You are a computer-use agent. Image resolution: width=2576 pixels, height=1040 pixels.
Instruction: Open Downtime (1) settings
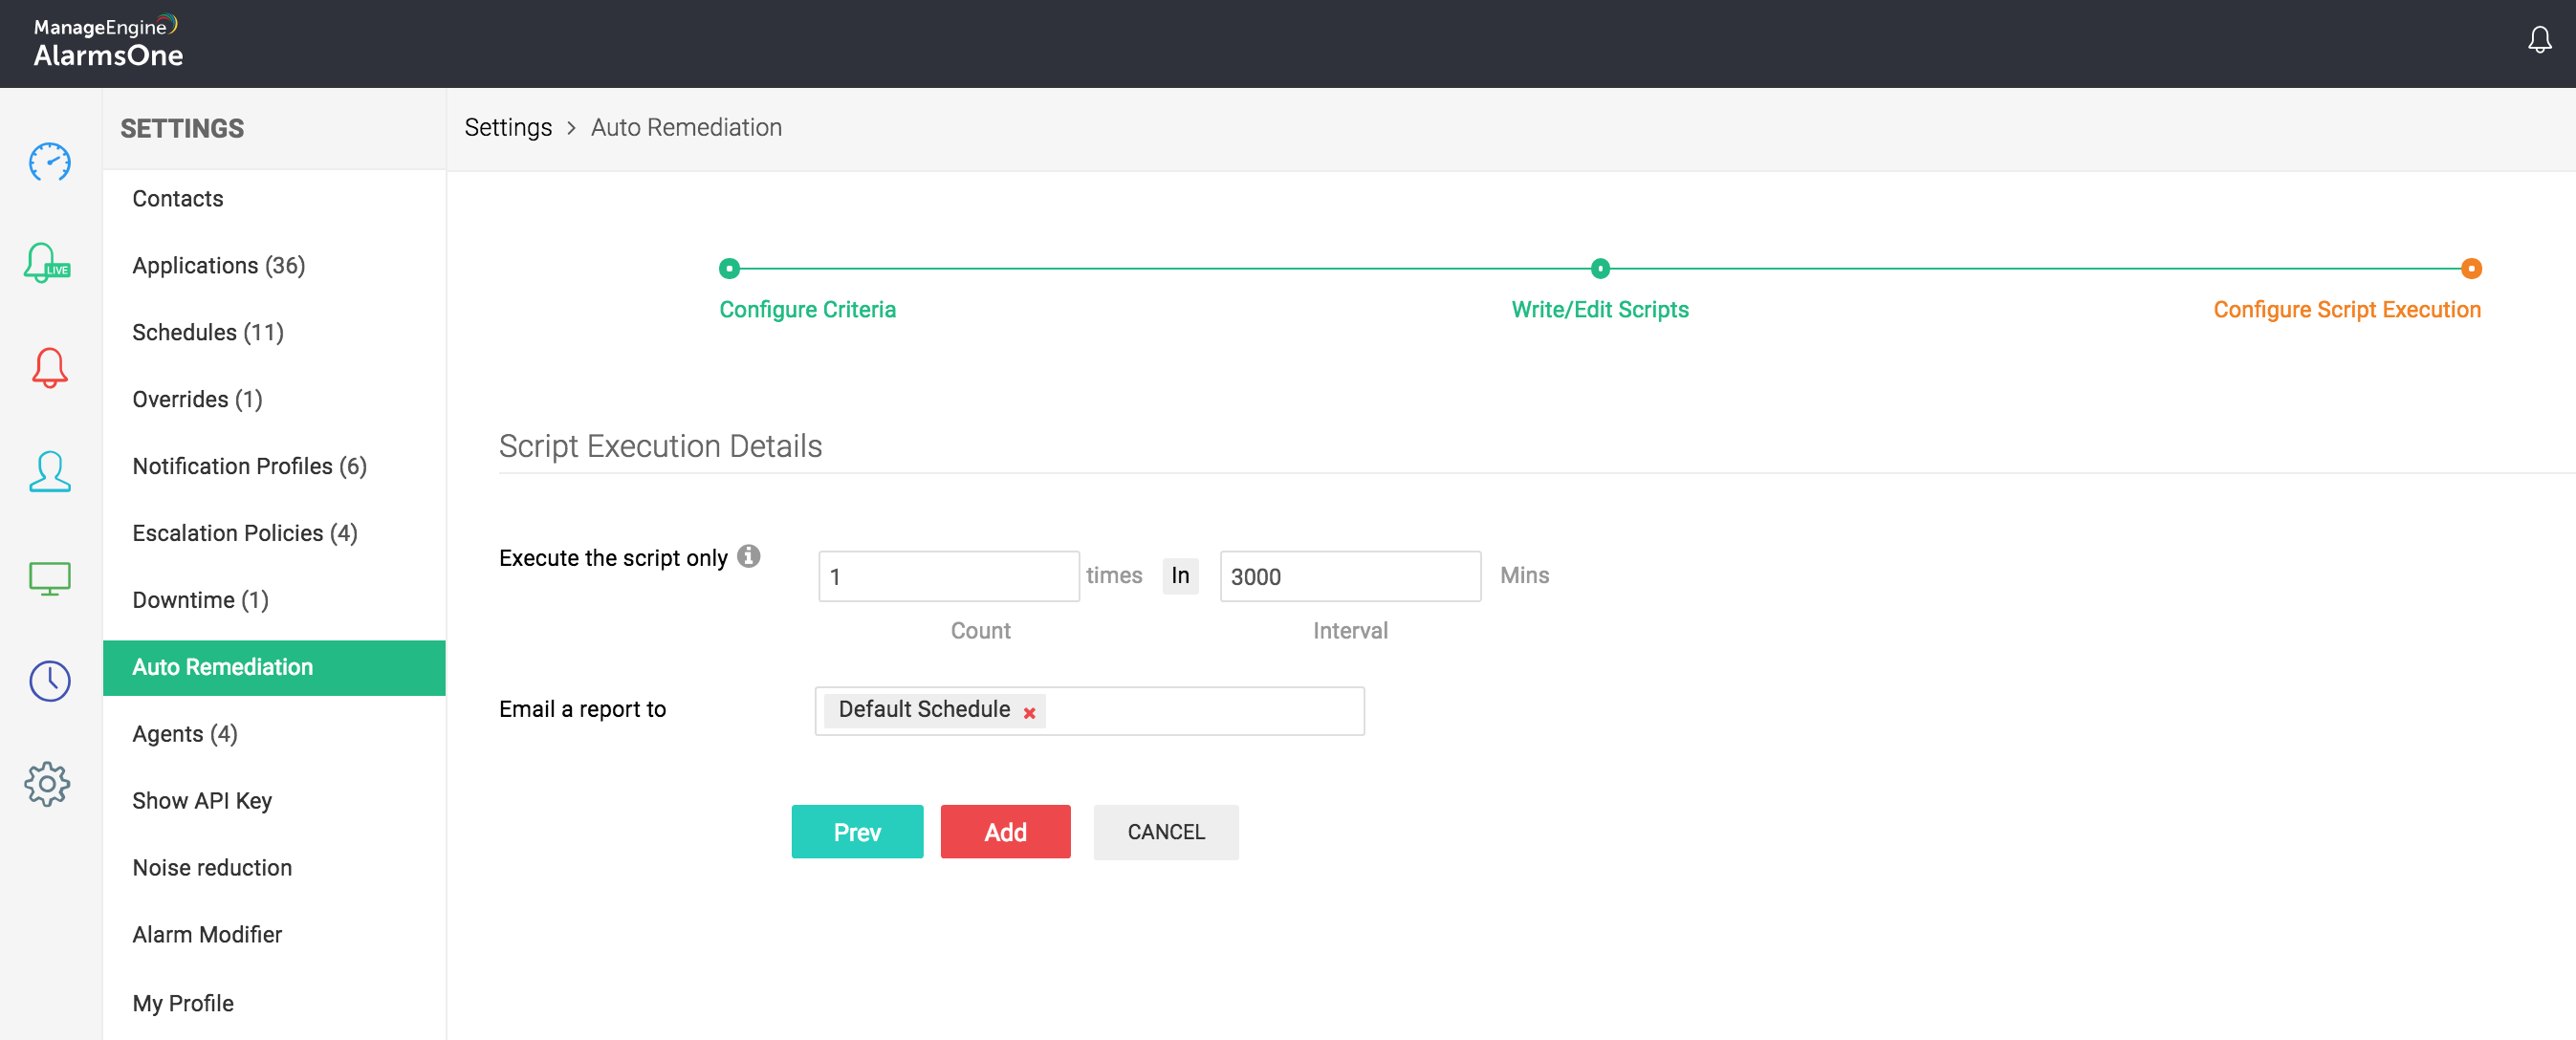pos(200,601)
